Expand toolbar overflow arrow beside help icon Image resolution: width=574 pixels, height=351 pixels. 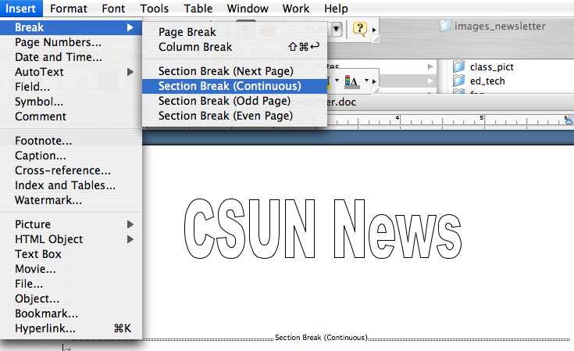[374, 30]
